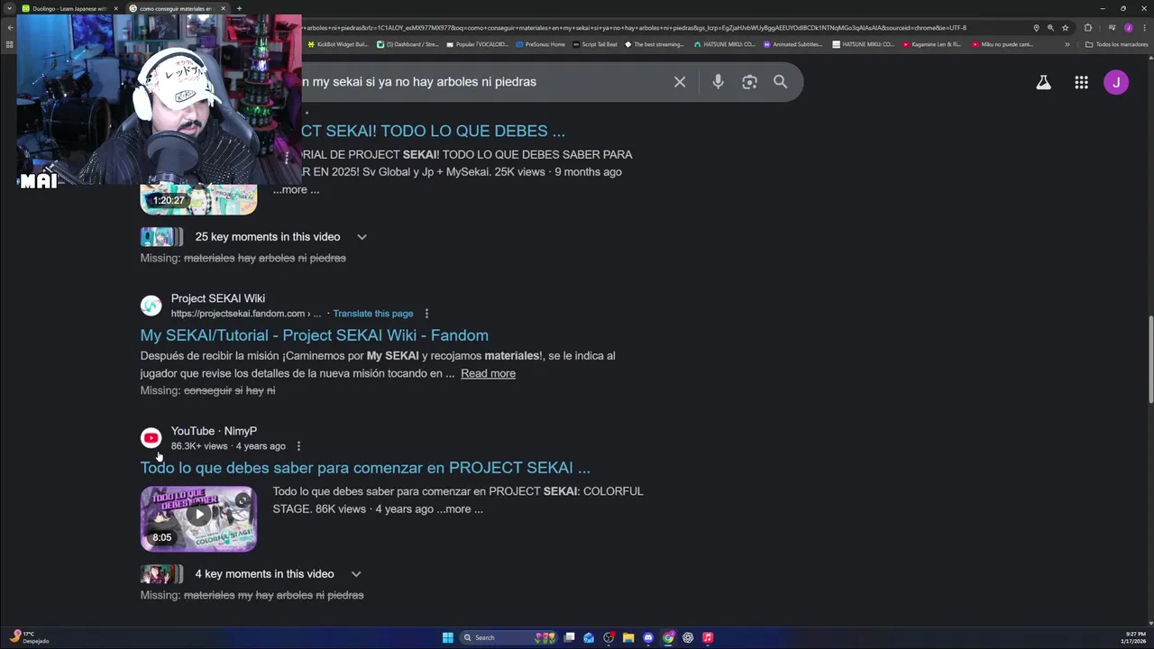Viewport: 1154px width, 649px height.
Task: Click the Project SEKAI Wiki favicon
Action: tap(151, 306)
